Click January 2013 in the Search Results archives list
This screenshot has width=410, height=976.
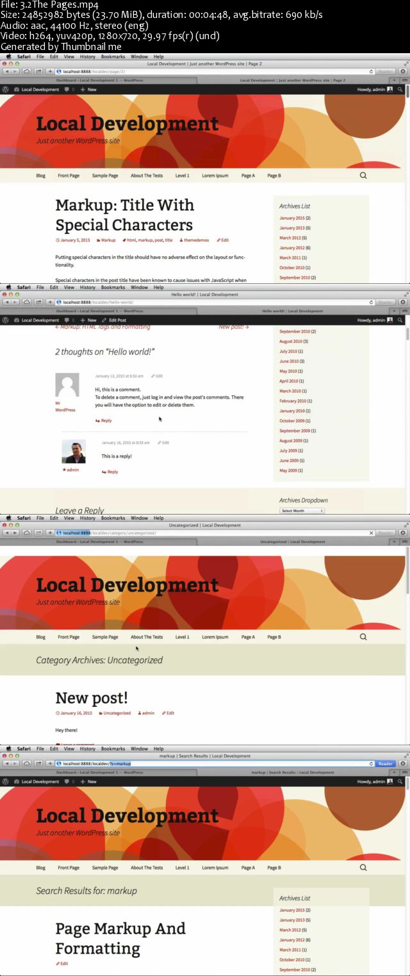[x=292, y=920]
